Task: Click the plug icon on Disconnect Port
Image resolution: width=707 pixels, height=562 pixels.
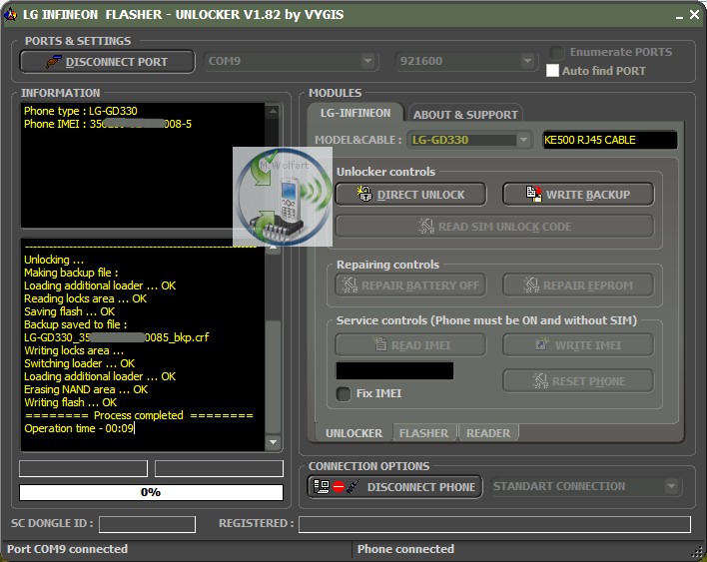Action: pos(54,61)
